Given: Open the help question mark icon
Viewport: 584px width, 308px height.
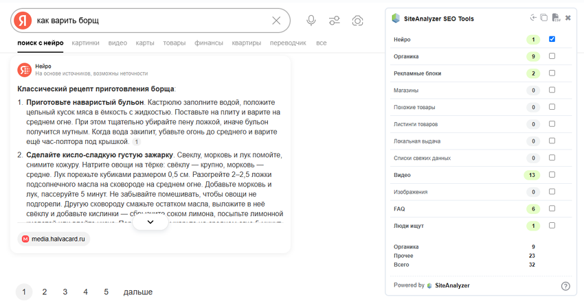Looking at the screenshot, I should 565,286.
